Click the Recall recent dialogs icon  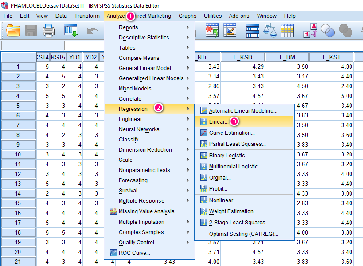point(70,31)
